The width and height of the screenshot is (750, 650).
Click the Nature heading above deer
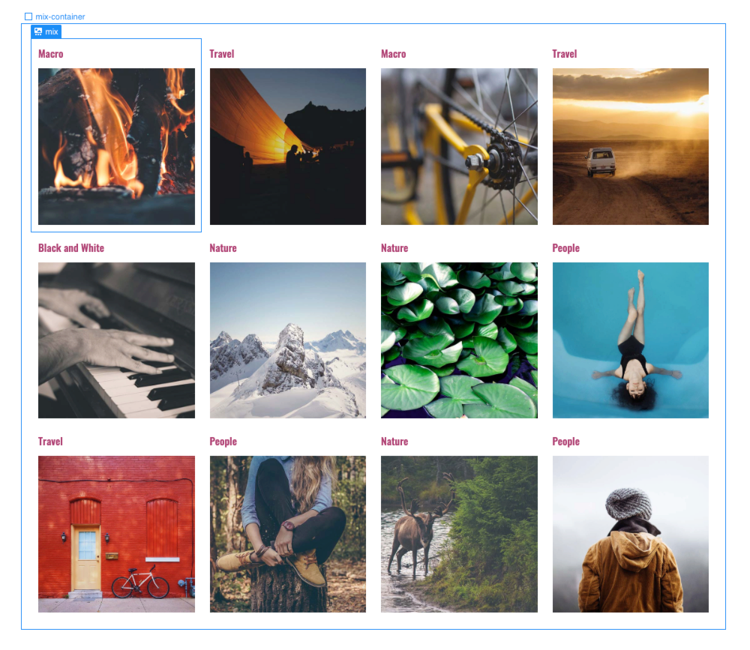394,442
